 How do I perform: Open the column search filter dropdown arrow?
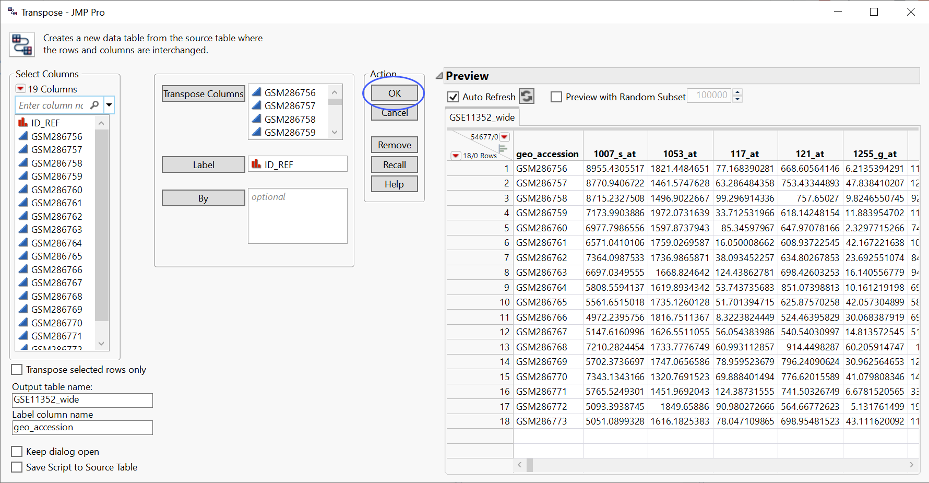click(x=109, y=105)
